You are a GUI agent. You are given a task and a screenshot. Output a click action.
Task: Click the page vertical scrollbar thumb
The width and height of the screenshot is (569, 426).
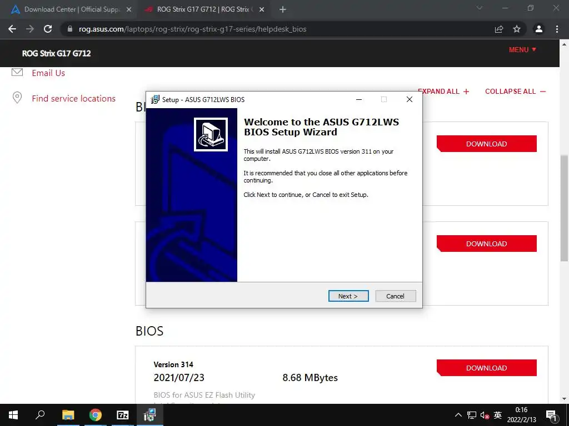pyautogui.click(x=564, y=208)
